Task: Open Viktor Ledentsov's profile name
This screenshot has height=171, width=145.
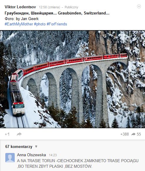Action: [x=20, y=7]
